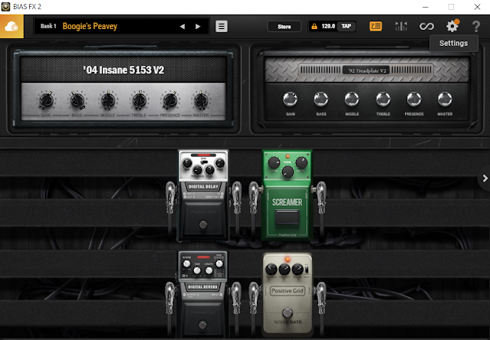Click the TAP tempo button
The height and width of the screenshot is (340, 490).
tap(347, 26)
